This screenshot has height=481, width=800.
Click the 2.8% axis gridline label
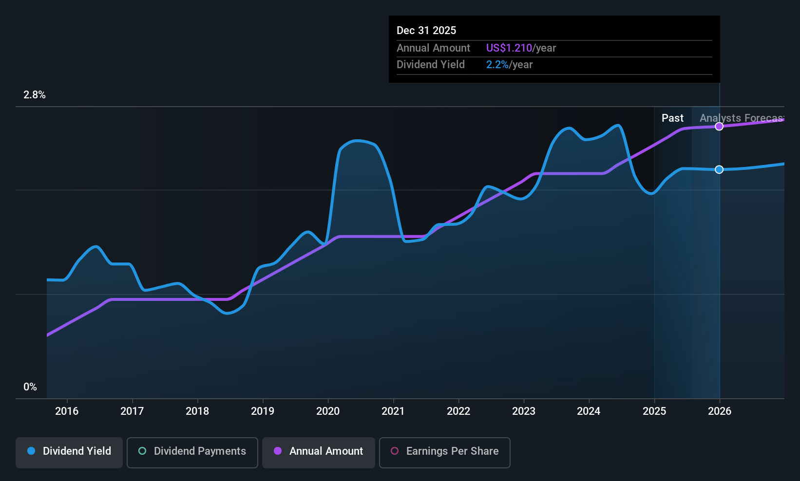tap(34, 95)
